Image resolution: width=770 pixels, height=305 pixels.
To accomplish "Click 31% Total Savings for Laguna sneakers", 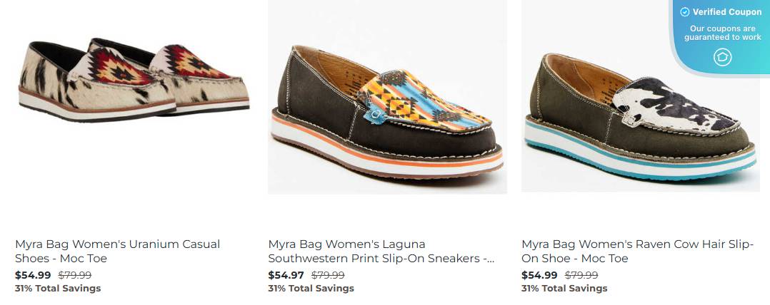I will 311,289.
